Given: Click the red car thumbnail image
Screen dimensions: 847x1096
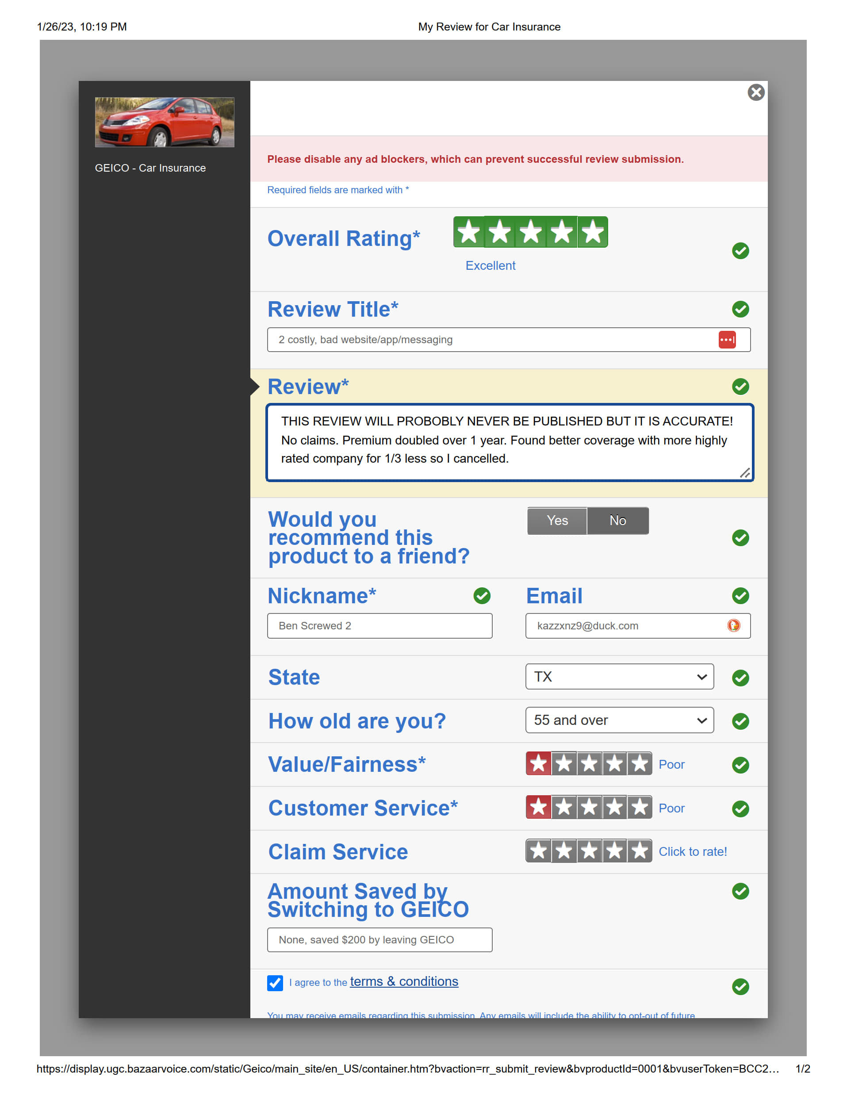Looking at the screenshot, I should tap(165, 122).
